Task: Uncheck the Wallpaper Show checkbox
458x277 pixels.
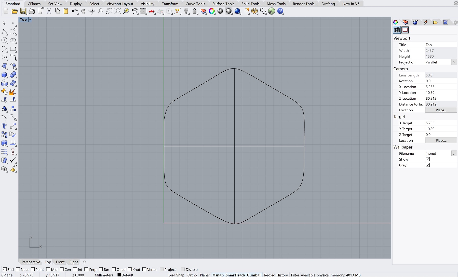Action: (x=428, y=159)
